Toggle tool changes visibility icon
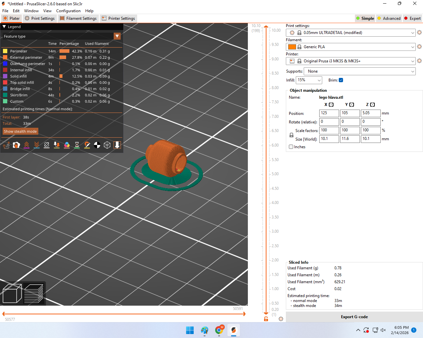Viewport: 423px width, 338px height. [x=57, y=145]
